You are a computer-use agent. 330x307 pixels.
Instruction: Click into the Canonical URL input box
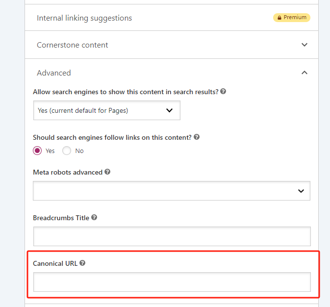[172, 282]
